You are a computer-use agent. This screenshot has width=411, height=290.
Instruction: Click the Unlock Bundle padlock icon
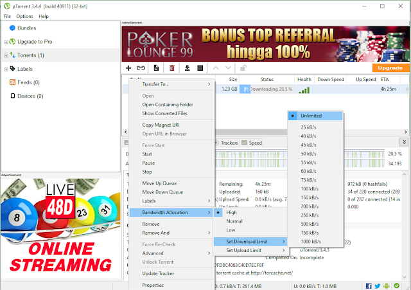(x=243, y=68)
